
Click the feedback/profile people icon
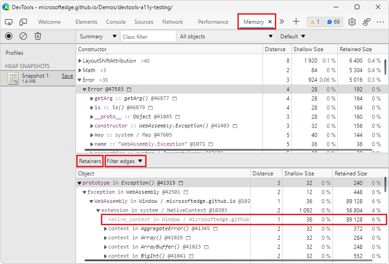(x=367, y=22)
